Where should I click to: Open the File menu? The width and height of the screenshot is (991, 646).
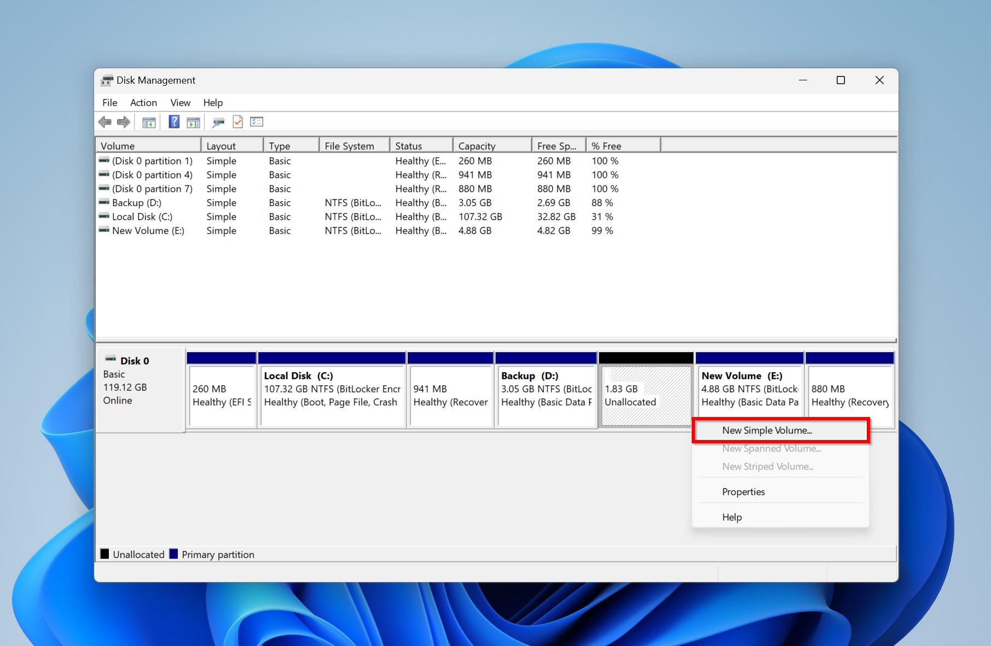tap(109, 103)
